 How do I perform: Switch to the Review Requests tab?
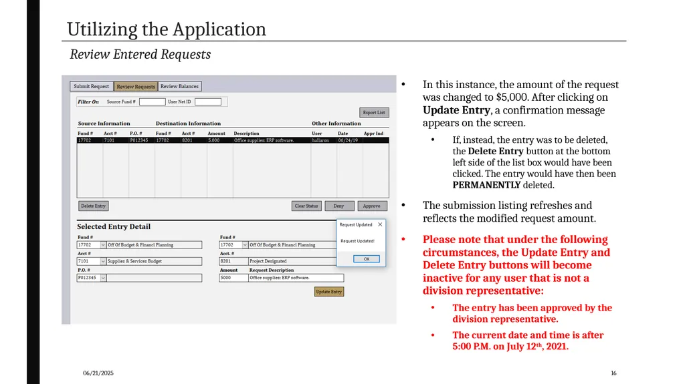tap(136, 86)
